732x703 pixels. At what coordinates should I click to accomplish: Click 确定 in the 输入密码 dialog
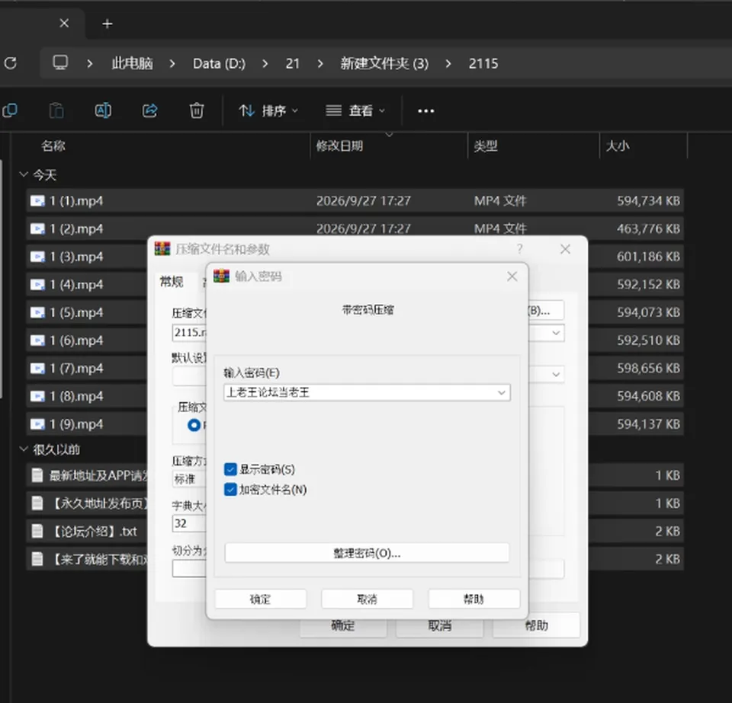point(261,599)
